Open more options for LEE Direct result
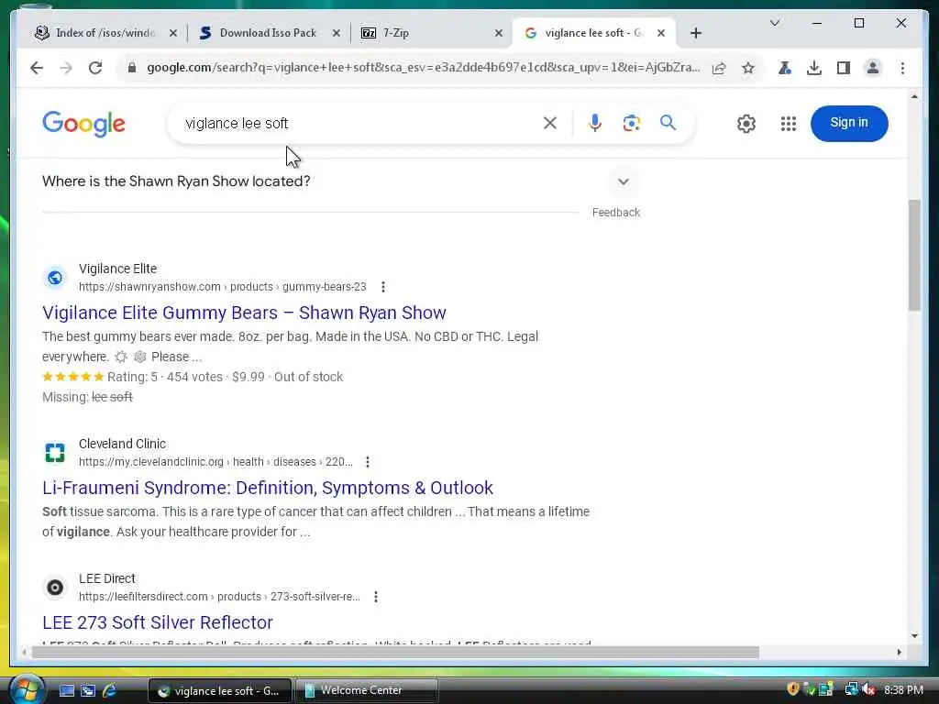The image size is (939, 704). coord(375,597)
